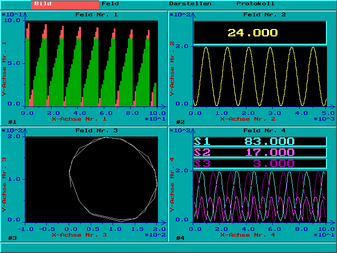Click the *10^1 y-scale factor of field 1
The height and width of the screenshot is (253, 337).
[x=12, y=15]
